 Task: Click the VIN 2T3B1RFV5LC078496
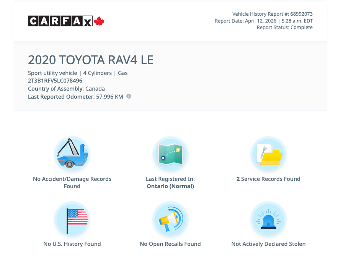pyautogui.click(x=55, y=81)
